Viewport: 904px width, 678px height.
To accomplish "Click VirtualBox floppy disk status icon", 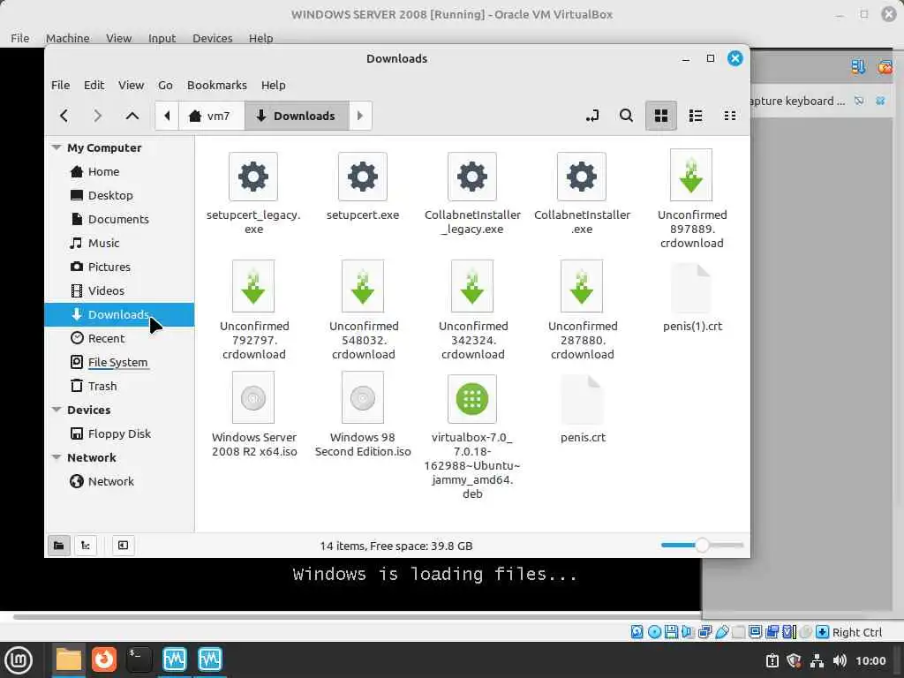I will coord(671,632).
